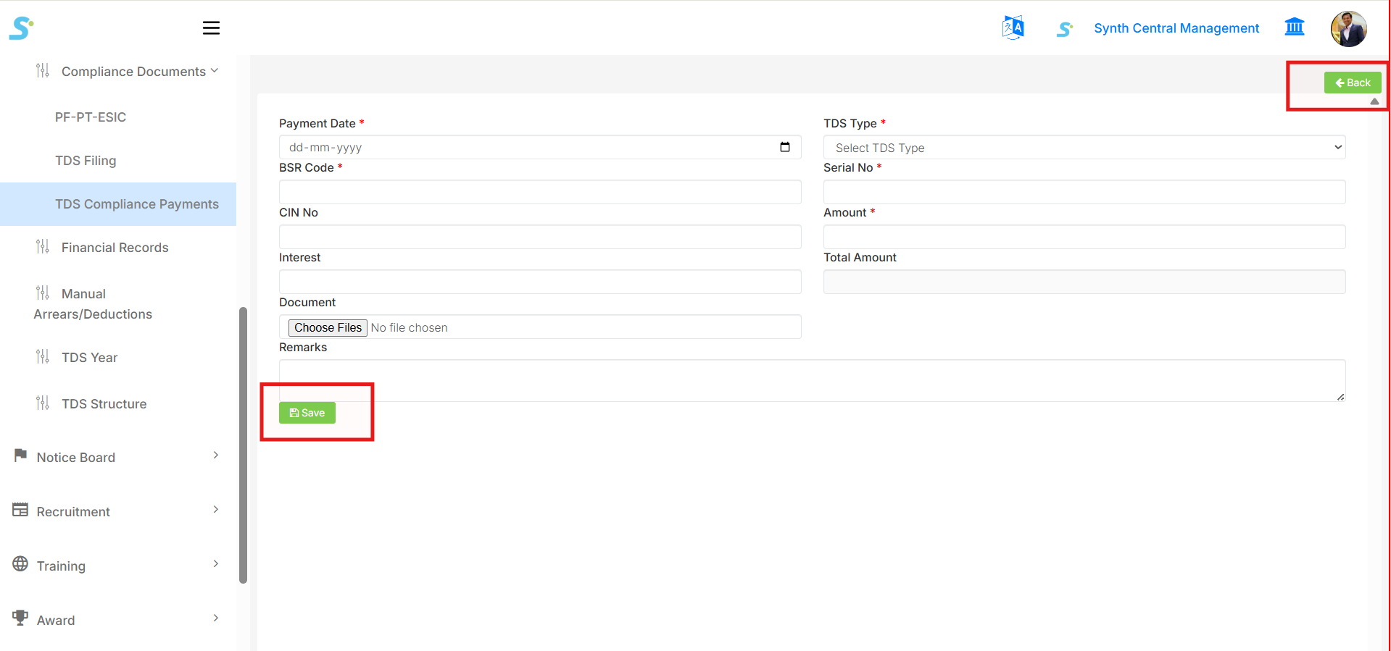Open the Select TDS Type dropdown
The image size is (1391, 651).
(x=1084, y=148)
